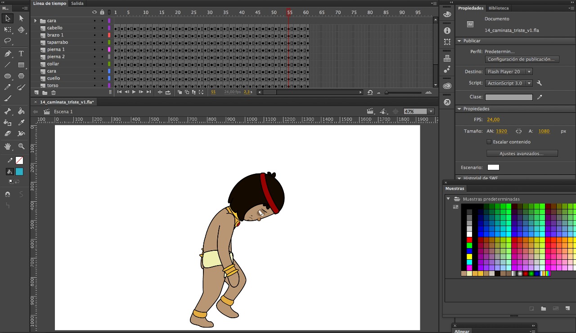Viewport: 576px width, 333px height.
Task: Click Configuración de publicación button
Action: tap(522, 59)
